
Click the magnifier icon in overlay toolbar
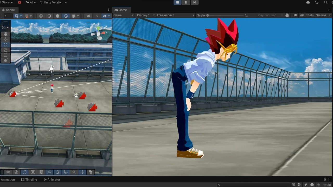pos(74,172)
